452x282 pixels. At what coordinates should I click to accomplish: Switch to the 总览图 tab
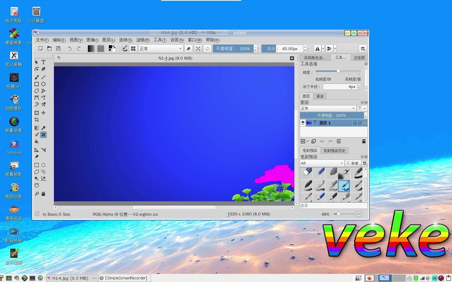pyautogui.click(x=359, y=58)
